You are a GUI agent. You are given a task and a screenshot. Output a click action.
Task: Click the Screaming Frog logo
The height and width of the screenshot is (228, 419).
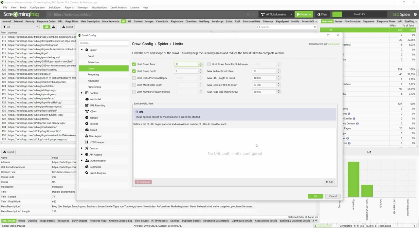click(21, 14)
